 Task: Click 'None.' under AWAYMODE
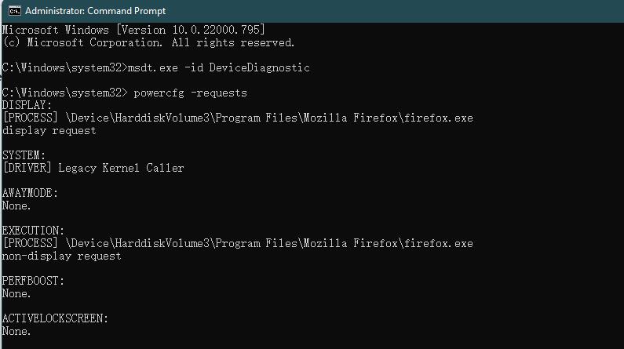point(16,206)
